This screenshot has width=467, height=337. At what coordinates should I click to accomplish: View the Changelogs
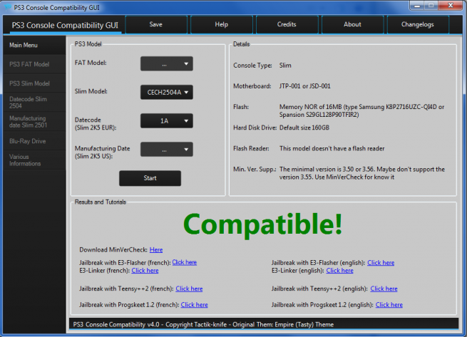click(x=418, y=24)
